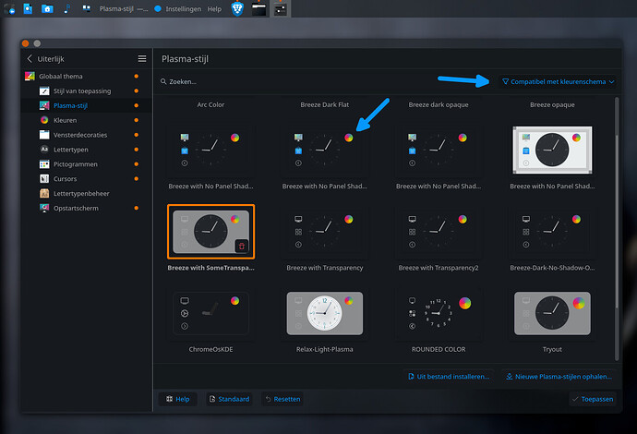Click the Lettertypenbeheer icon
Screen dimensions: 637x434
[44, 193]
